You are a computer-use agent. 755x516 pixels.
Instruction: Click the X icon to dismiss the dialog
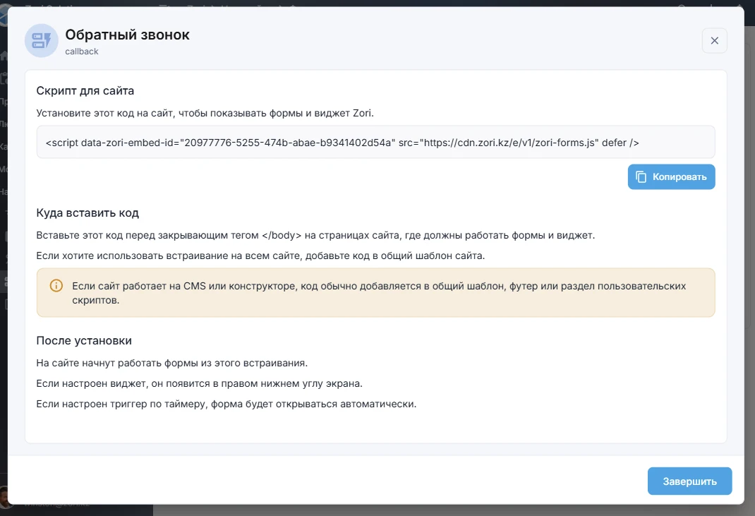coord(714,40)
